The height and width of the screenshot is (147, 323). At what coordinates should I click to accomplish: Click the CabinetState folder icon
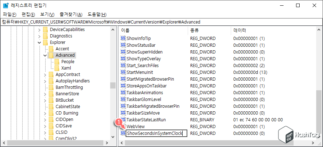pyautogui.click(x=51, y=106)
